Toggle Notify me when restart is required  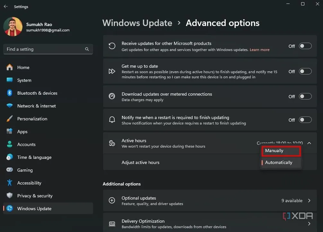305,120
